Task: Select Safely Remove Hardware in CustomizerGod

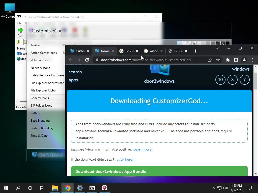Action: 47,75
